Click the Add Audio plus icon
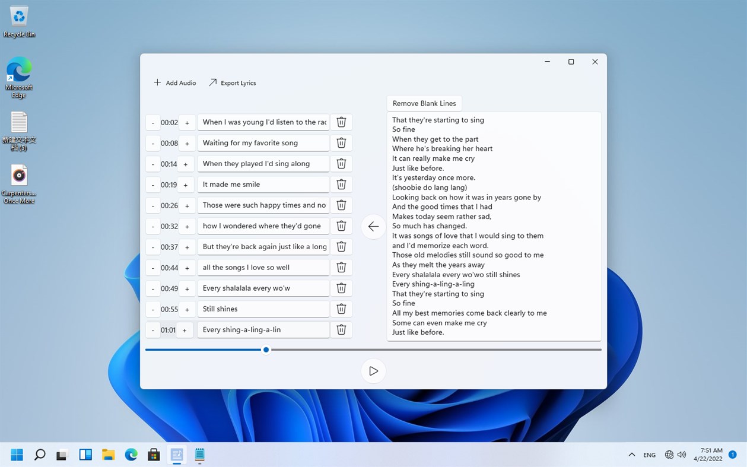The width and height of the screenshot is (747, 467). pyautogui.click(x=157, y=82)
